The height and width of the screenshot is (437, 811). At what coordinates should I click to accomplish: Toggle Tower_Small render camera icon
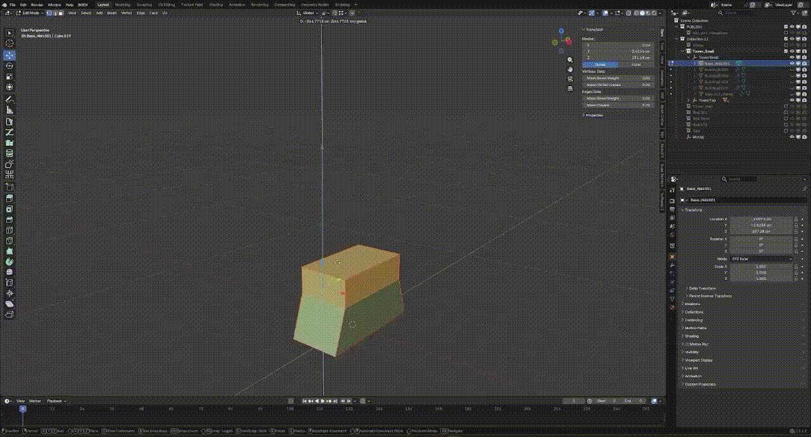coord(804,51)
